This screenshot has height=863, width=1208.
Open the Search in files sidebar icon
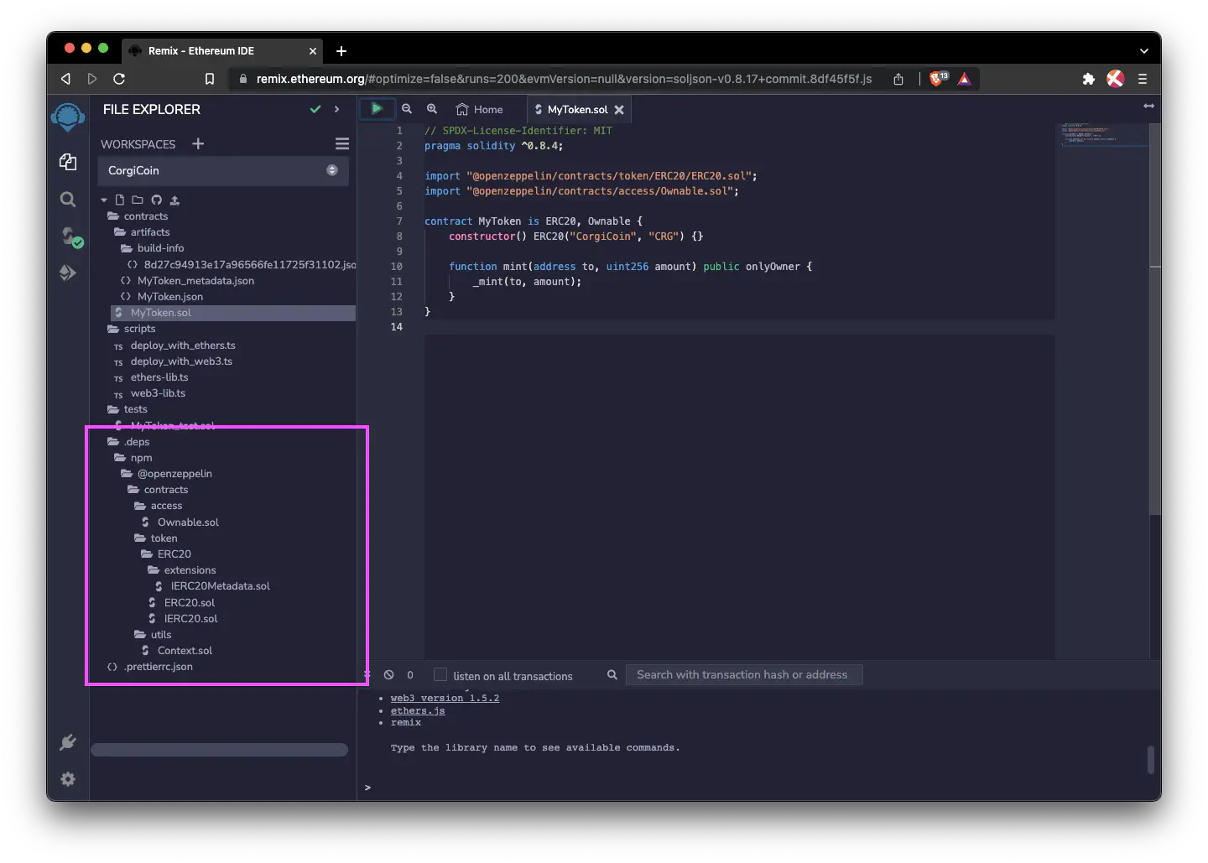(68, 200)
